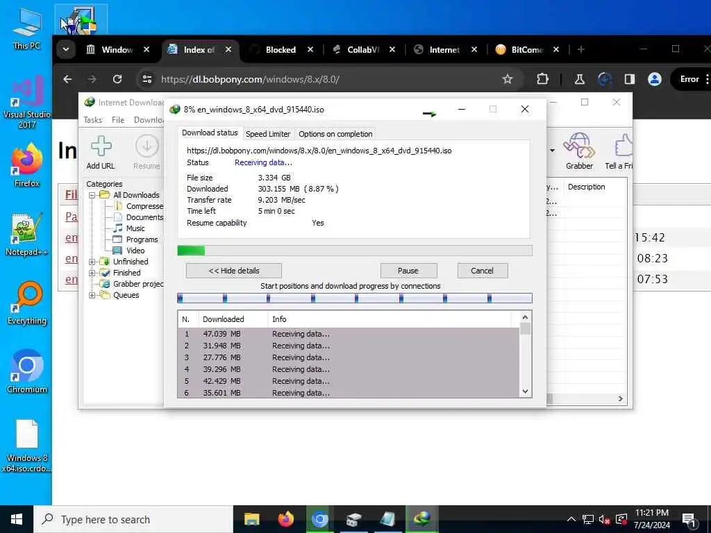Click browser Error button
The height and width of the screenshot is (533, 711).
click(689, 79)
